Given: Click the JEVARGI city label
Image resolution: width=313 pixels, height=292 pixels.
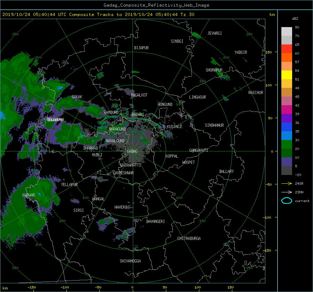Looking at the screenshot, I should (215, 33).
